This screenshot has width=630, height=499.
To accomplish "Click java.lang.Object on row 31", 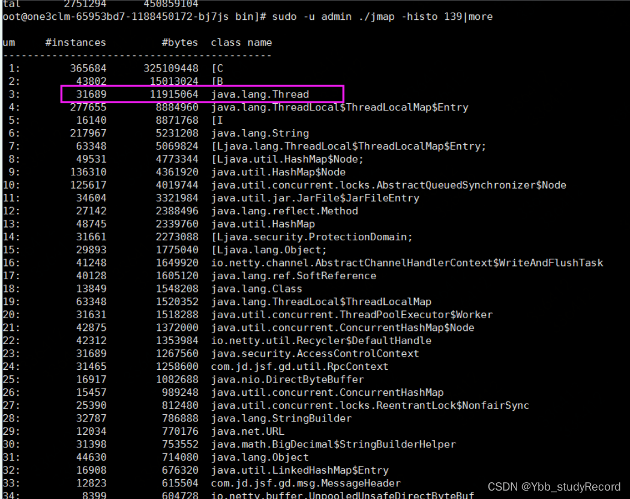I will pos(260,457).
